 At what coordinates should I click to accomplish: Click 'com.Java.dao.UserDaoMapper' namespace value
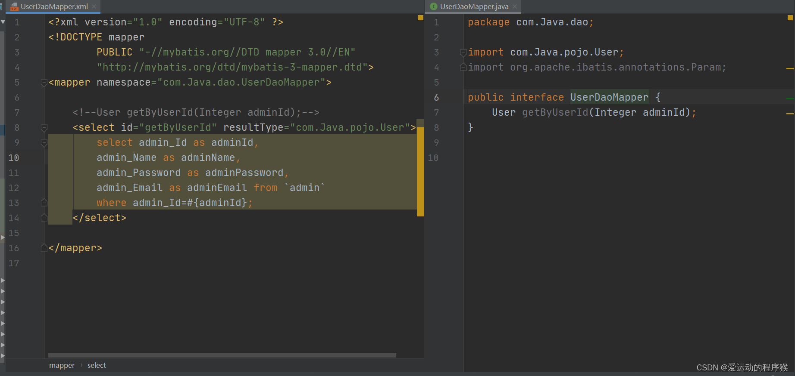pos(241,83)
